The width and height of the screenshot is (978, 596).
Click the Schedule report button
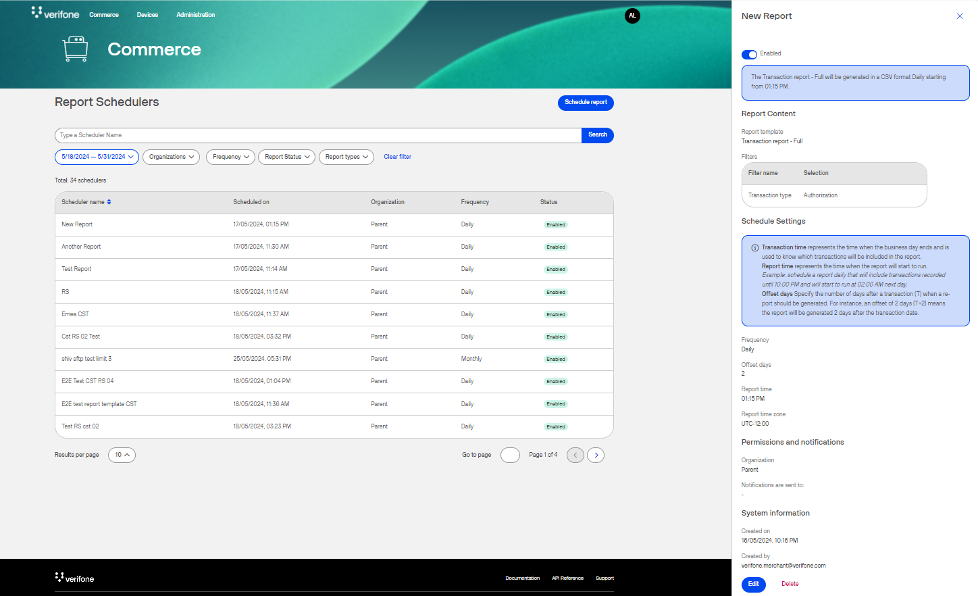[x=586, y=103]
